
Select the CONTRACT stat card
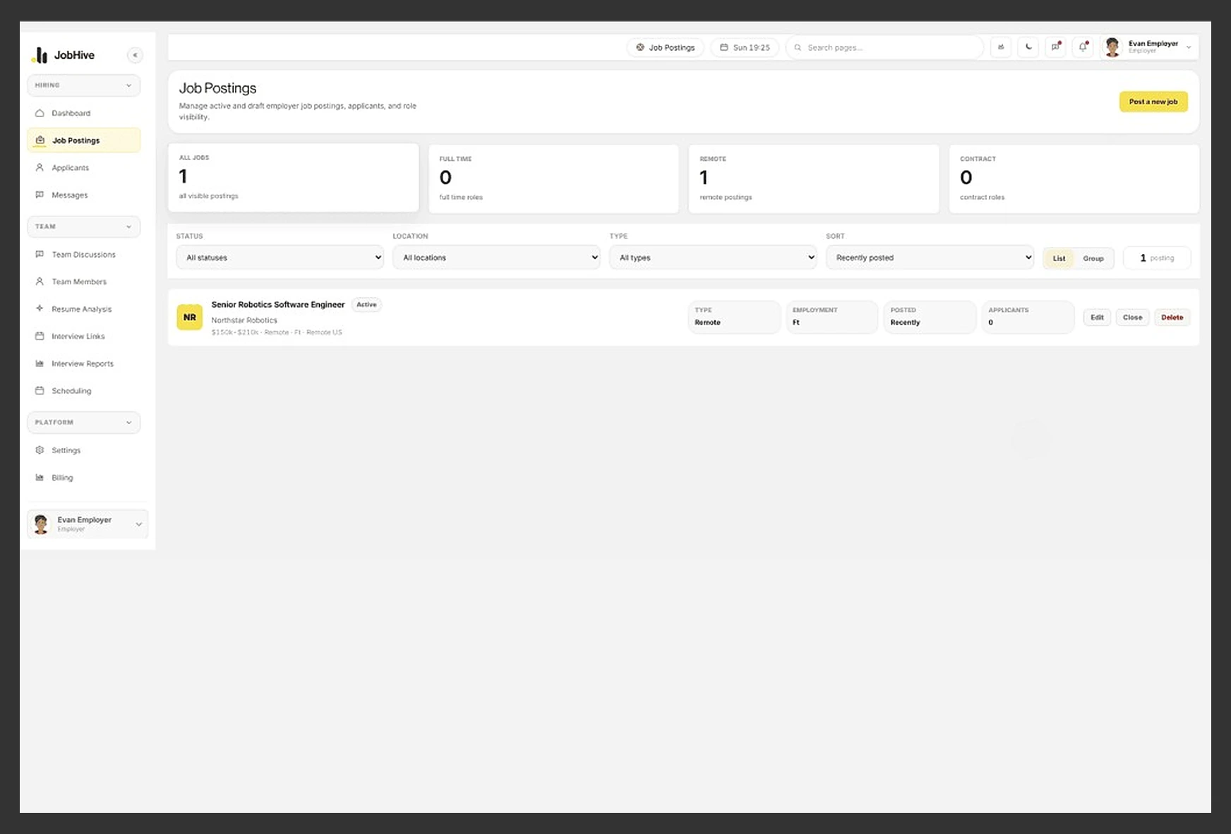point(1074,179)
